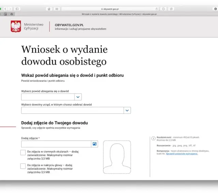Click the cloud icon in bookmarks bar

click(12, 14)
